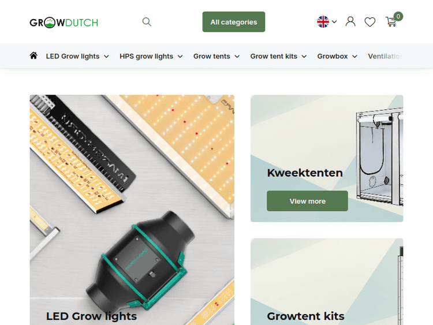This screenshot has width=433, height=325.
Task: Click View more under Kweektenten
Action: (307, 201)
